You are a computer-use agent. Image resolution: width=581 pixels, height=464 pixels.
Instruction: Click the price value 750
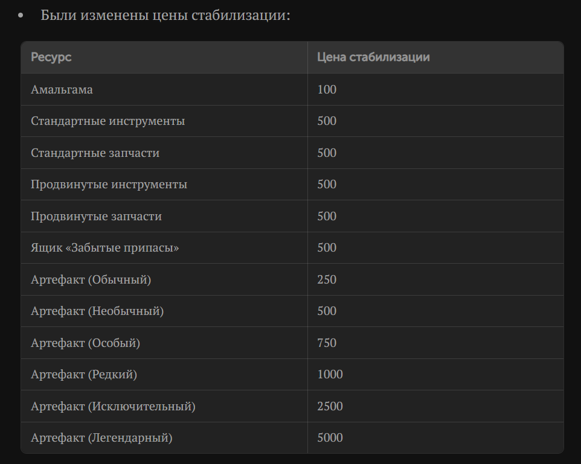(327, 343)
